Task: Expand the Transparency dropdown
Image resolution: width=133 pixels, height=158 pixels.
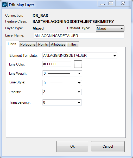Action: click(x=62, y=103)
